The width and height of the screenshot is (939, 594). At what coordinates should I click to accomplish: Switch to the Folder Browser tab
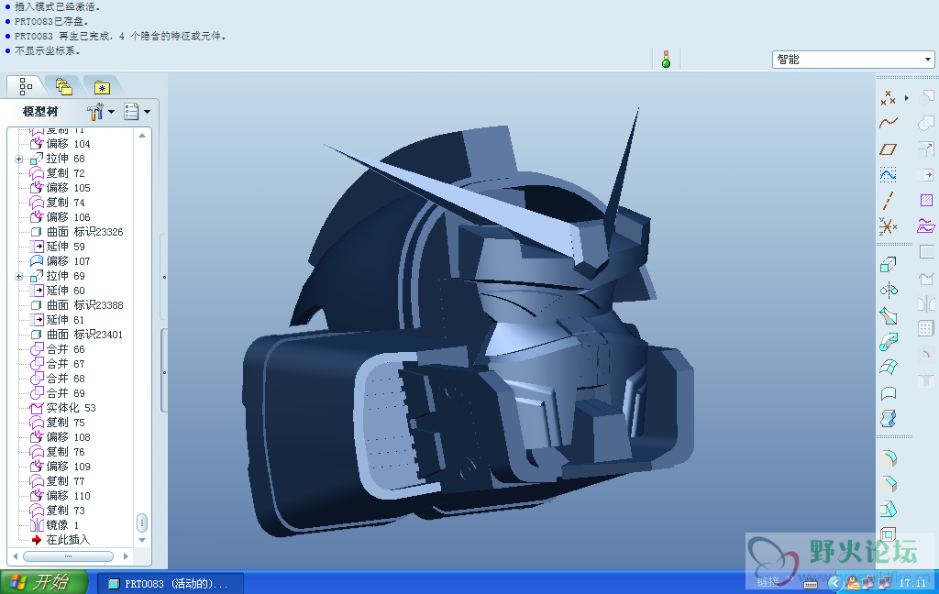click(x=63, y=87)
